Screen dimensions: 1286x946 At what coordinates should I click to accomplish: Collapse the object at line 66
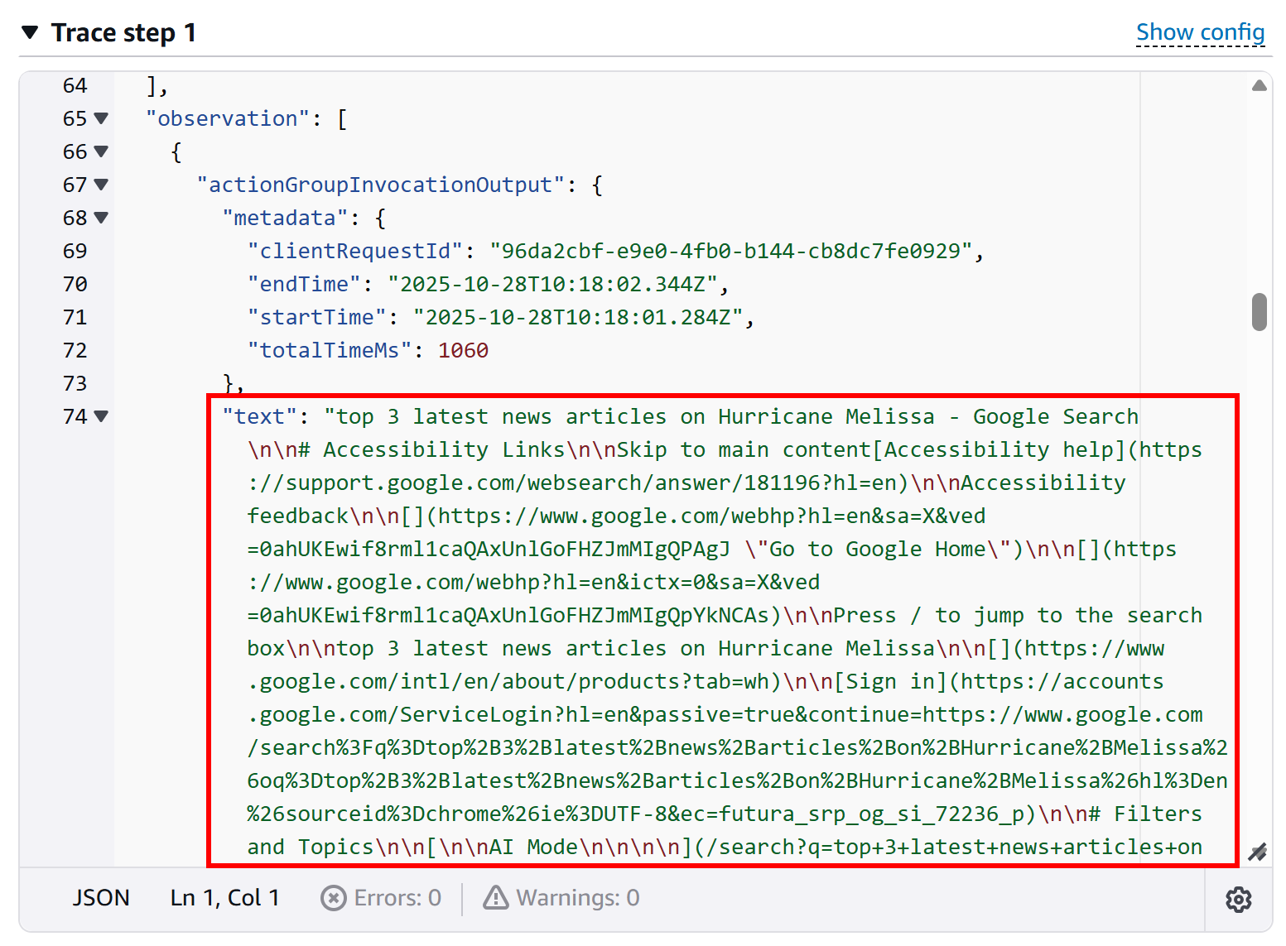102,151
